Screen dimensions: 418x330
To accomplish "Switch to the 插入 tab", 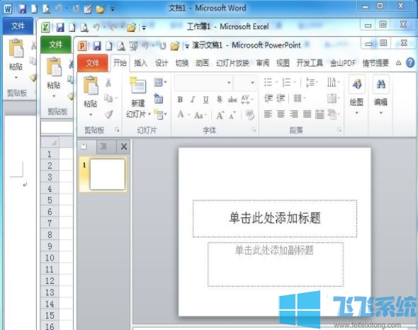I will pyautogui.click(x=140, y=63).
